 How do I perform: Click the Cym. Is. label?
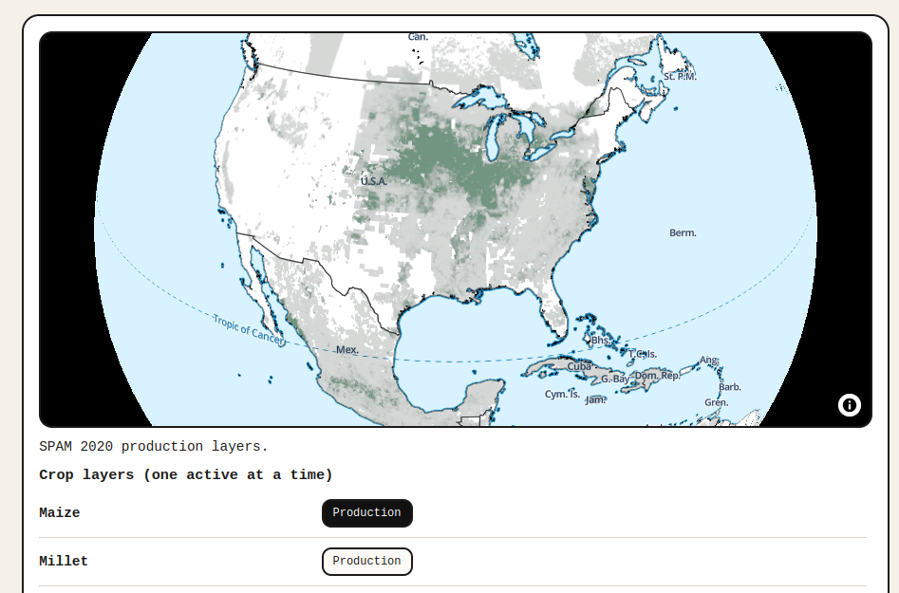coord(560,392)
